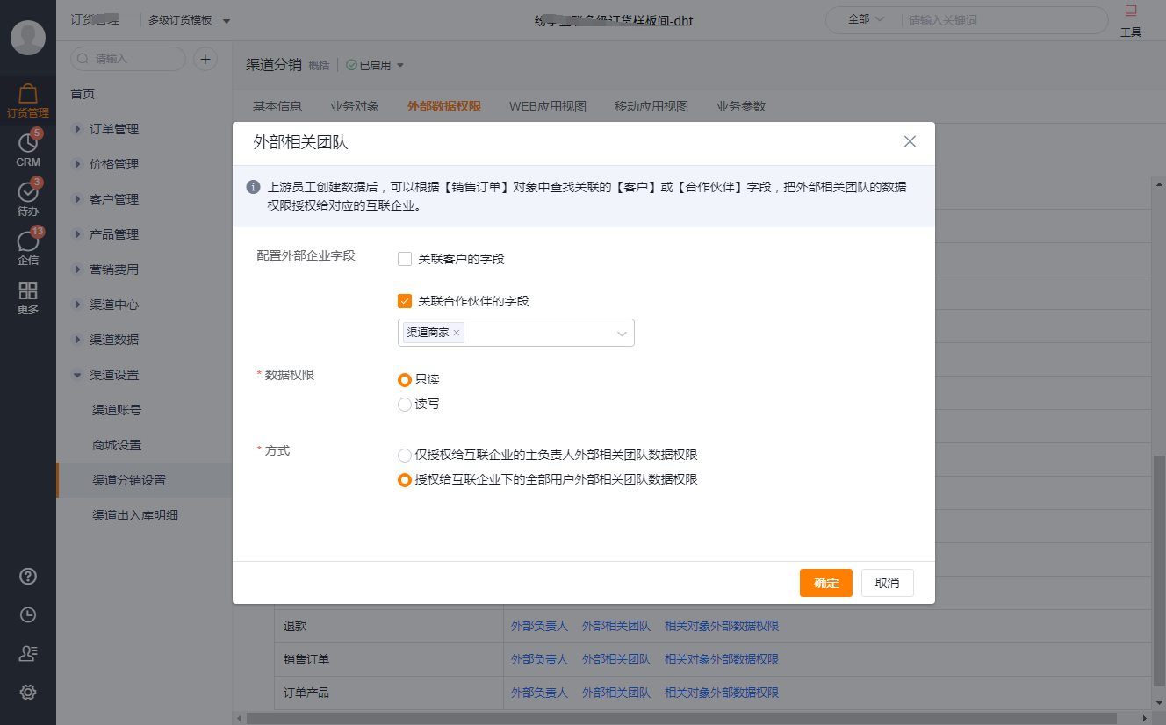1166x725 pixels.
Task: Click the settings gear icon
Action: 28,692
